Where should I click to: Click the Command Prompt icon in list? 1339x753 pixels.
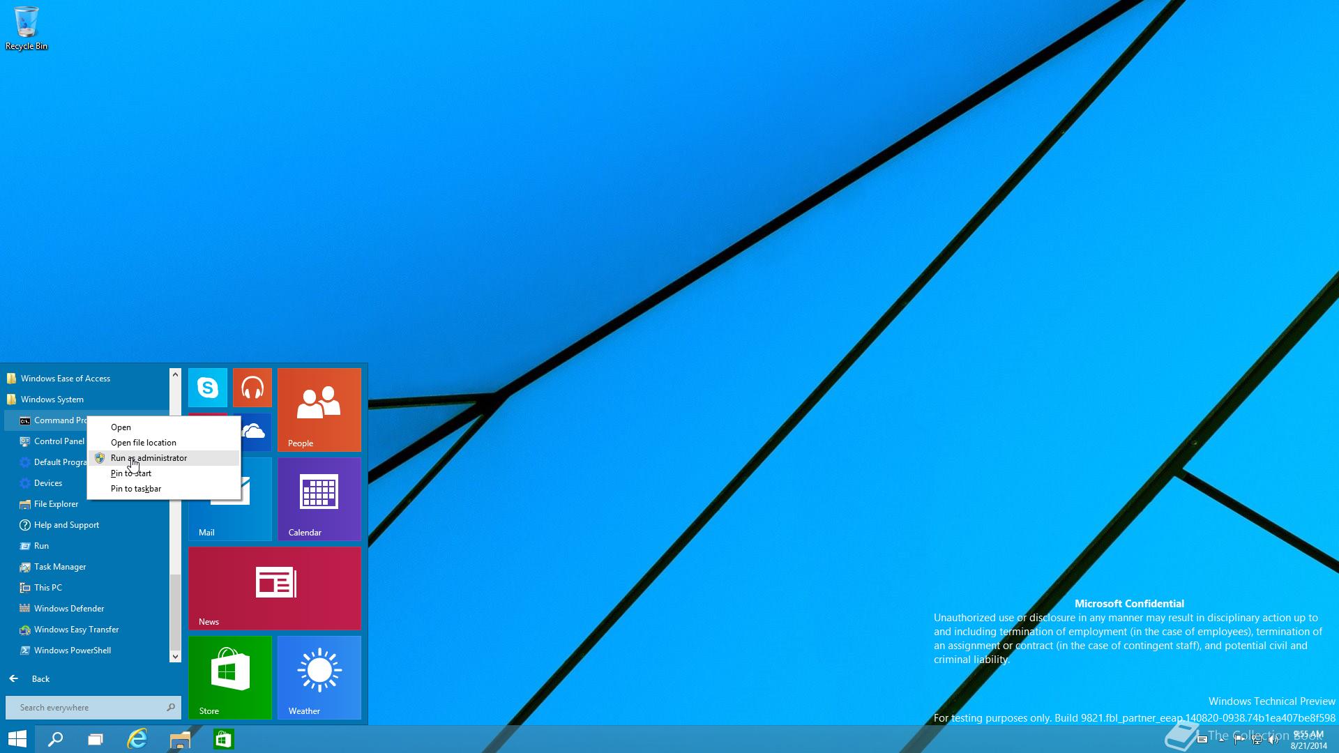click(25, 420)
